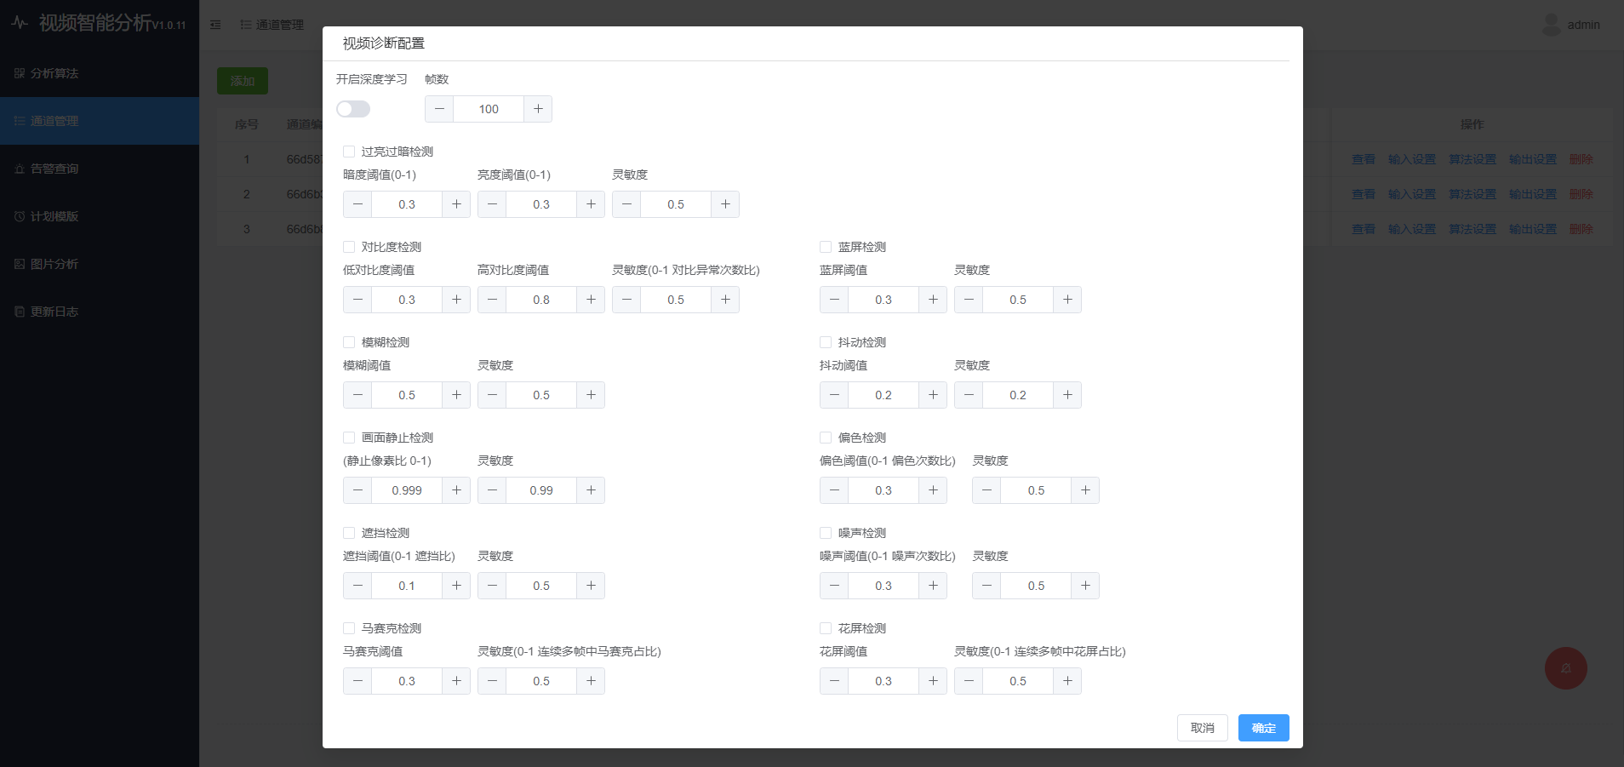The image size is (1624, 767).
Task: Increase 抖动阈值 with plus button
Action: tap(933, 395)
